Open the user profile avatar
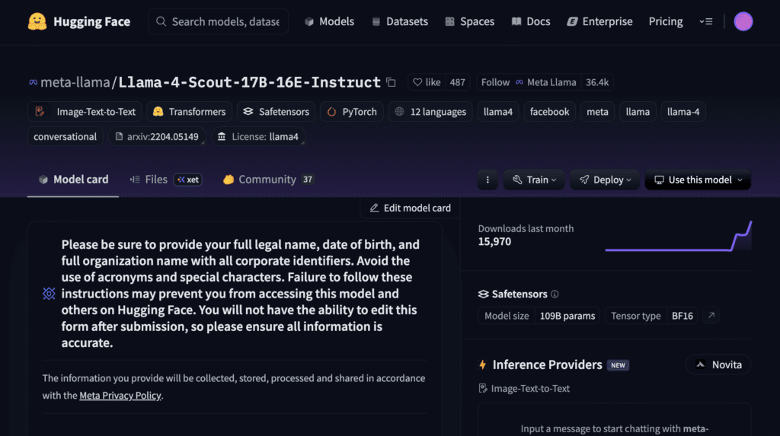Image resolution: width=780 pixels, height=436 pixels. coord(743,21)
